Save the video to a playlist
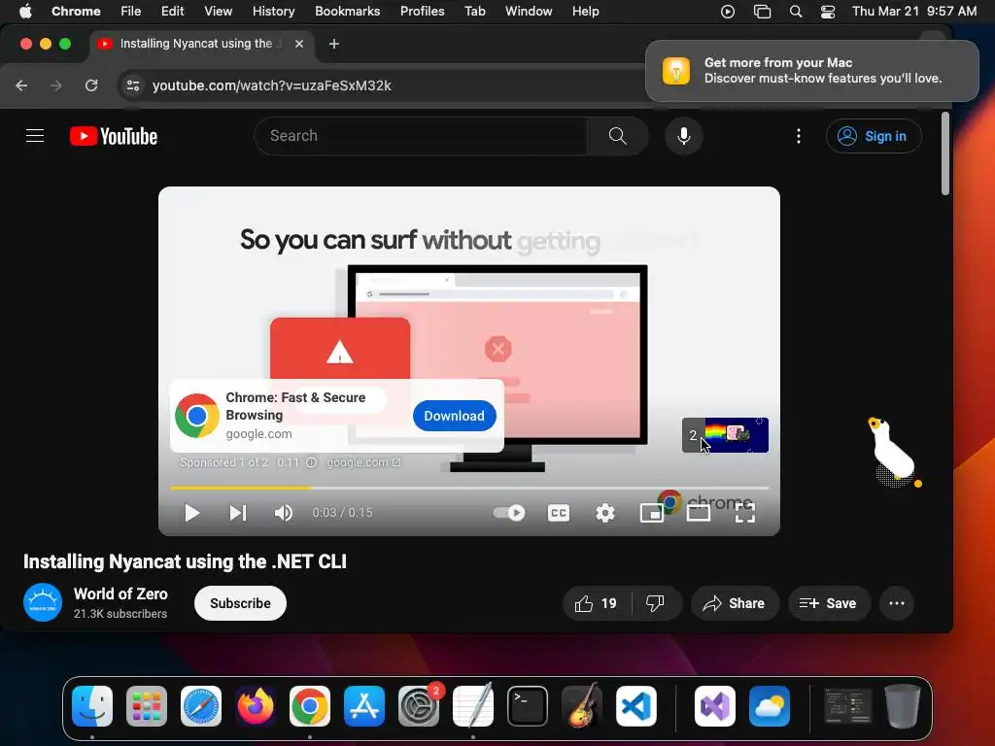The width and height of the screenshot is (995, 746). click(x=828, y=603)
